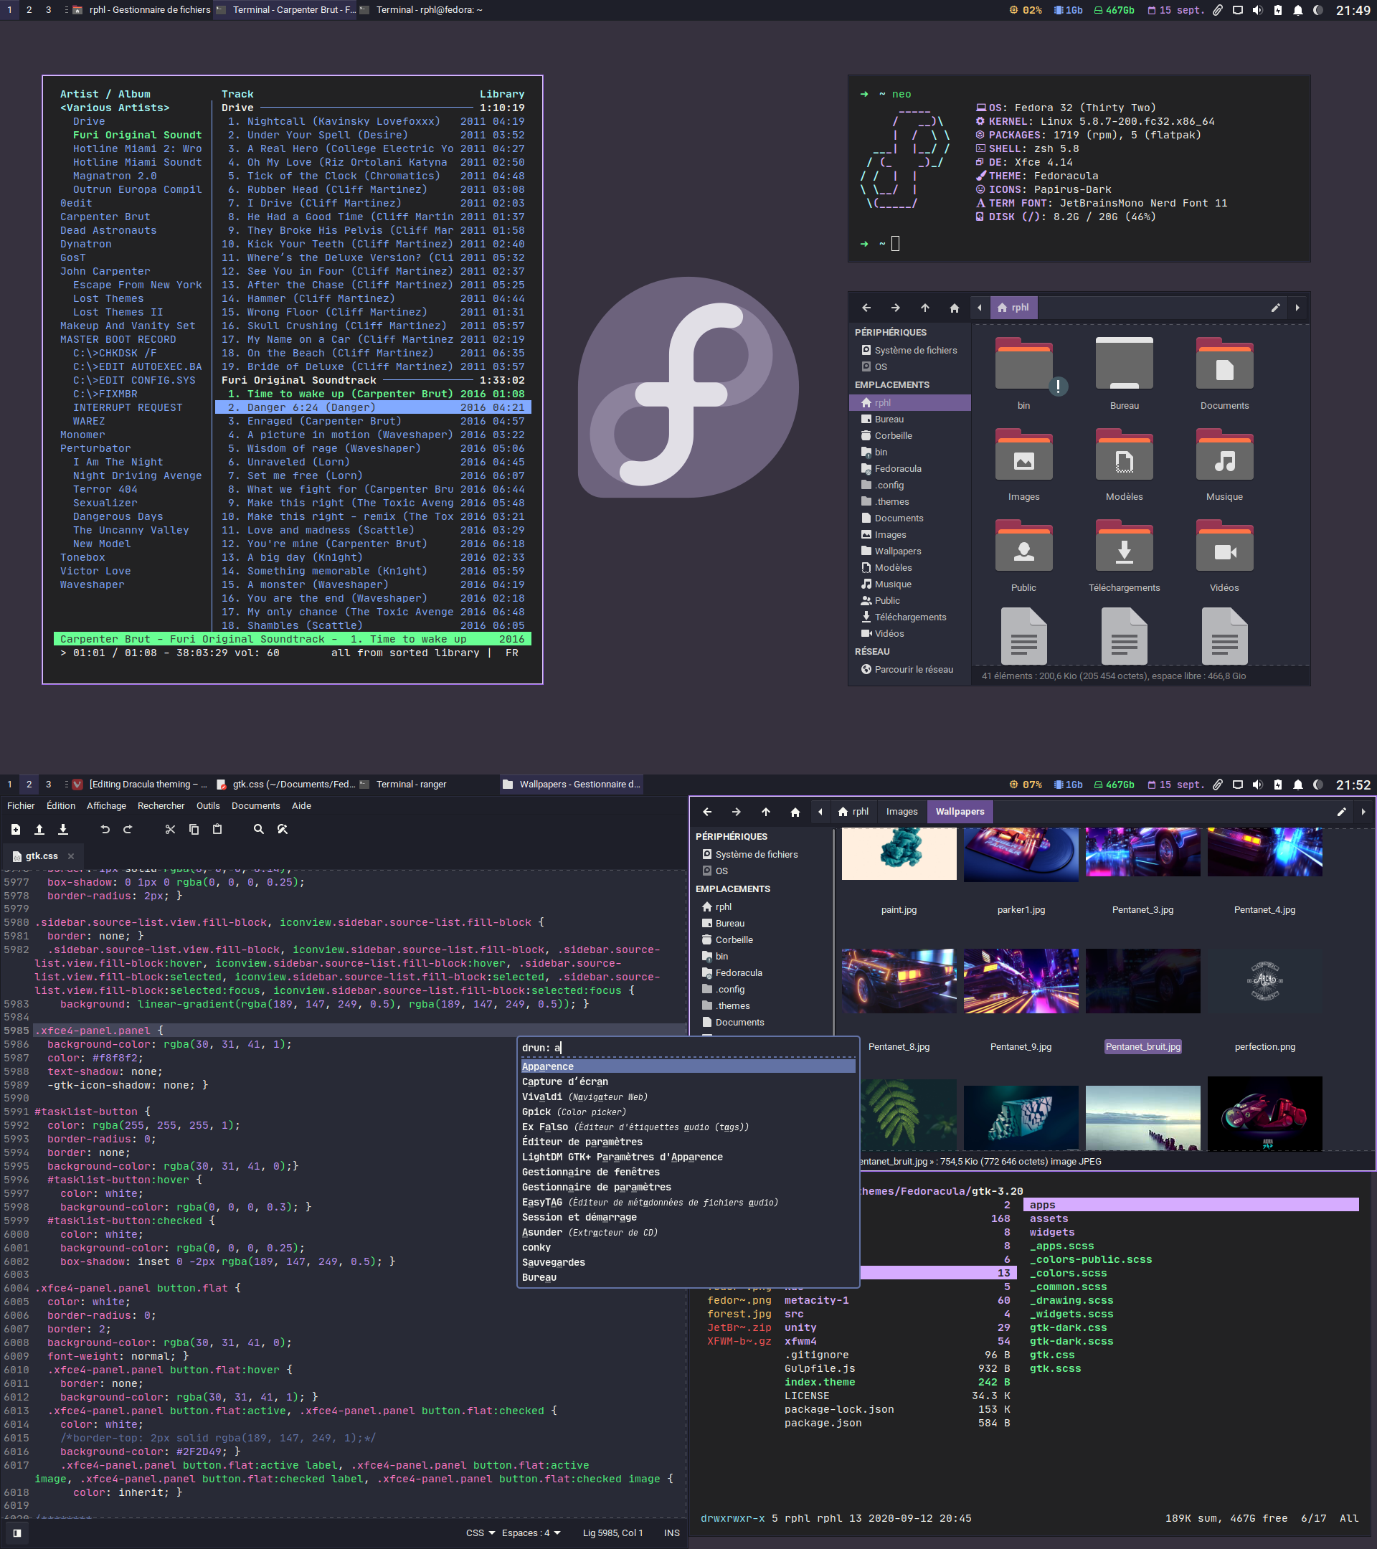Image resolution: width=1377 pixels, height=1549 pixels.
Task: Create a new document in Mousepad
Action: pyautogui.click(x=16, y=829)
